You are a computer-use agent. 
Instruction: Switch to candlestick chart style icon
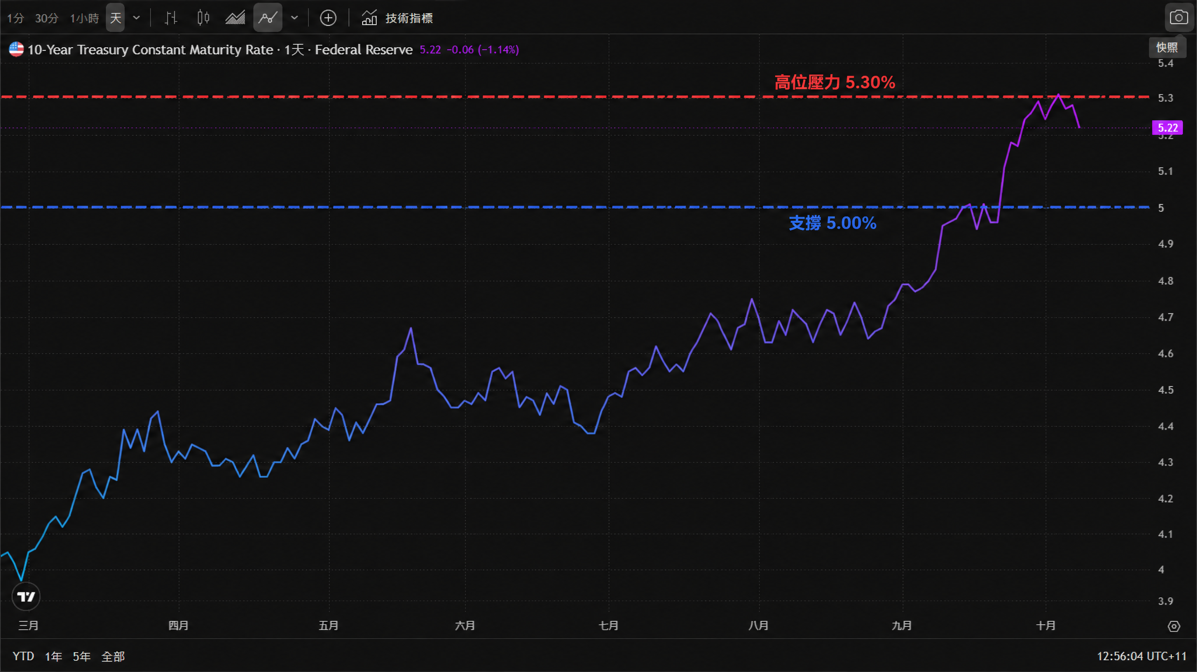tap(203, 18)
